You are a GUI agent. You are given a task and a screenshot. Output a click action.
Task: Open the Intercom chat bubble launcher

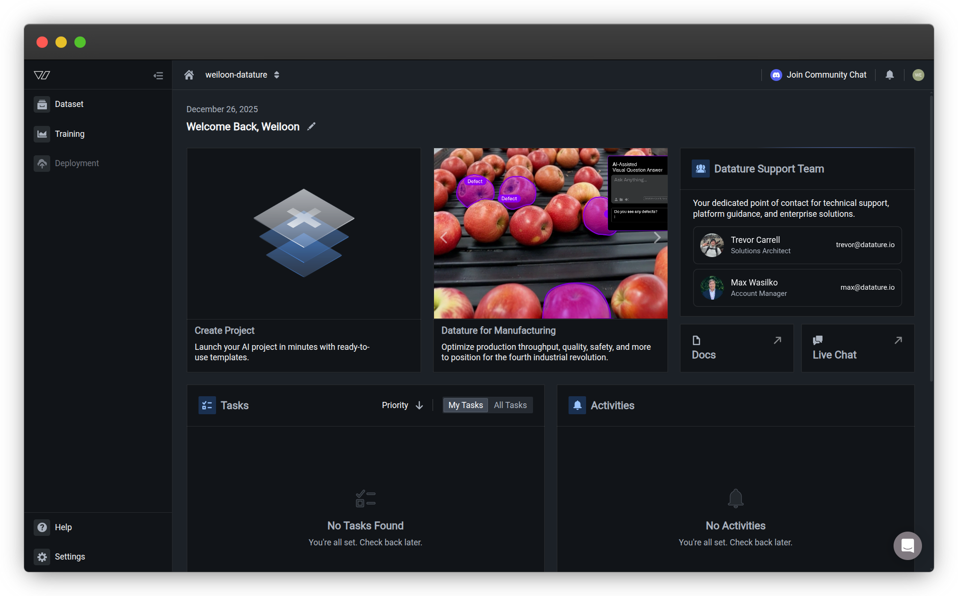[907, 545]
